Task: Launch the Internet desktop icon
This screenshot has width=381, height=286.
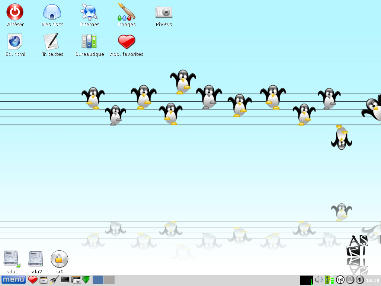Action: click(89, 12)
